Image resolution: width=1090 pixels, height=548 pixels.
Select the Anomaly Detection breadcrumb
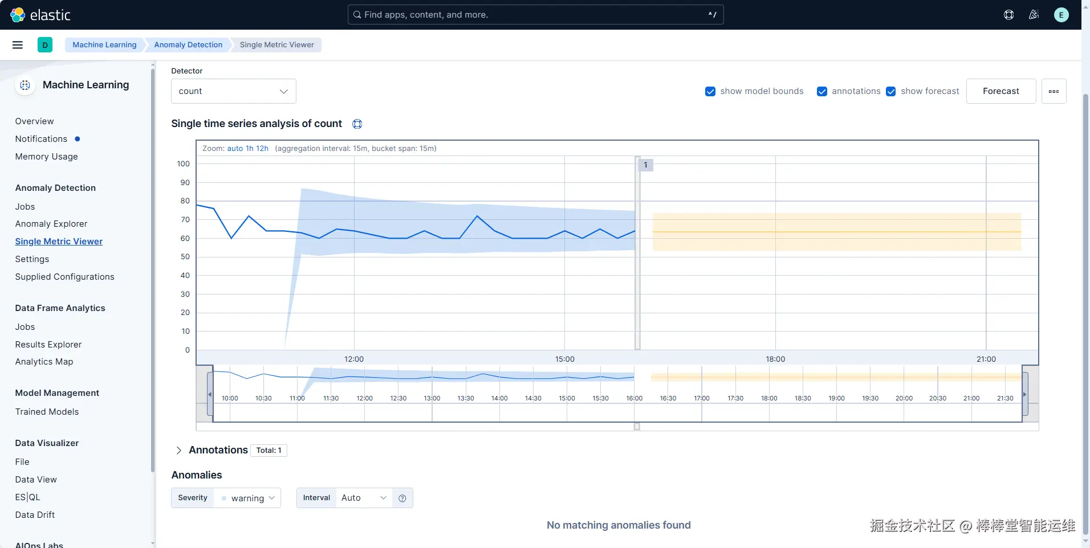coord(188,45)
